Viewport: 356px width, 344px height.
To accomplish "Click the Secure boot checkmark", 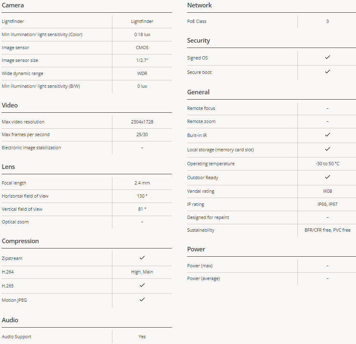I will 327,72.
